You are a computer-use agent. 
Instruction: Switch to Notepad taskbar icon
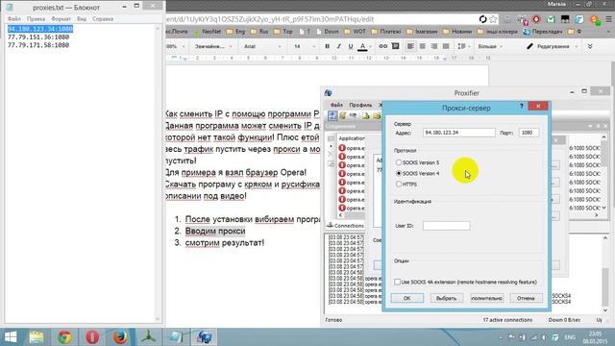pyautogui.click(x=176, y=337)
